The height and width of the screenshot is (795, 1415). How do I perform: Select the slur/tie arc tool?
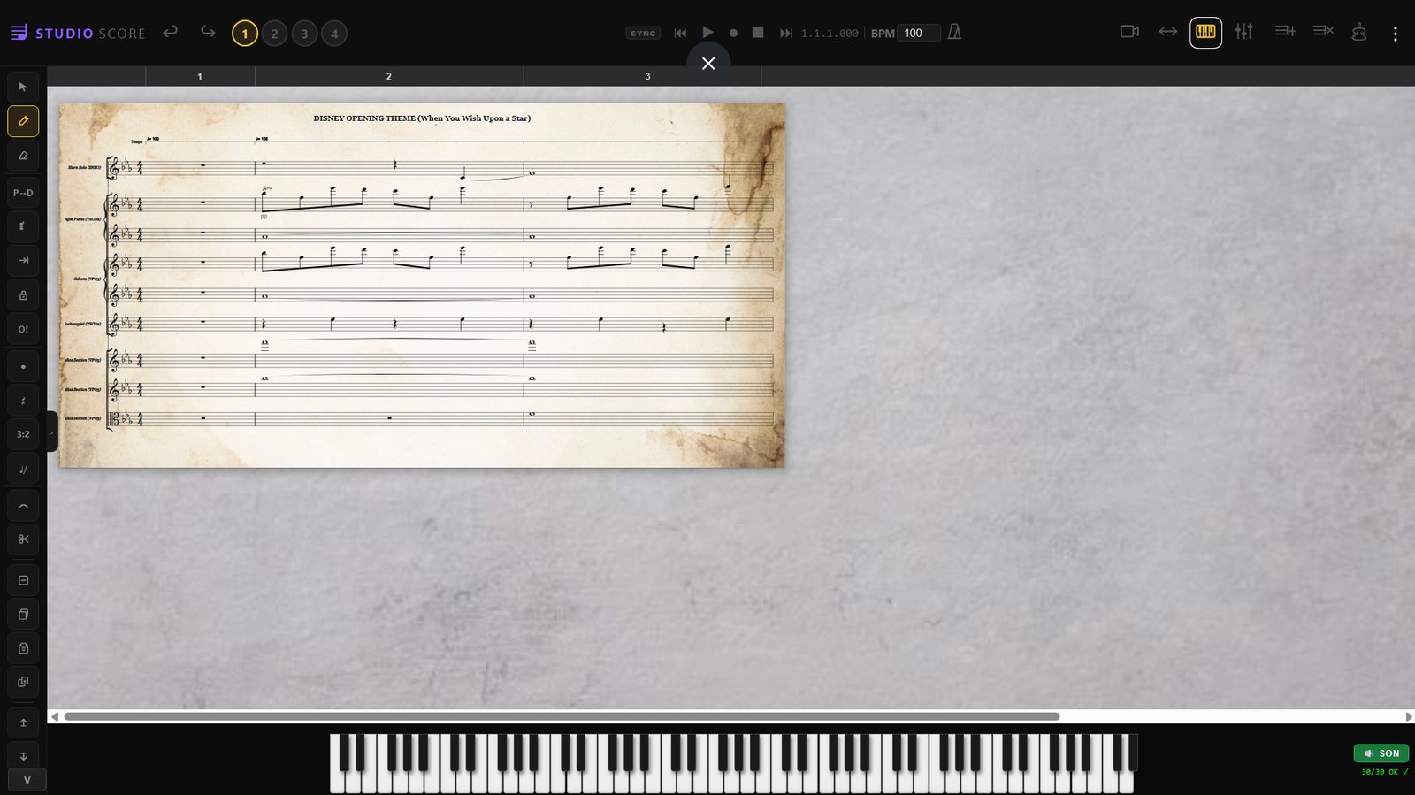tap(23, 507)
